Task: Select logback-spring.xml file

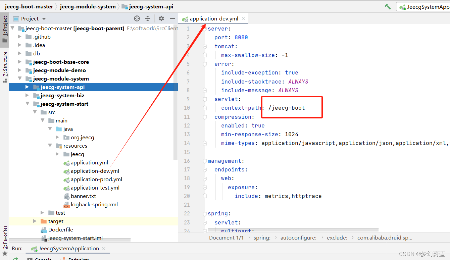Action: (94, 204)
